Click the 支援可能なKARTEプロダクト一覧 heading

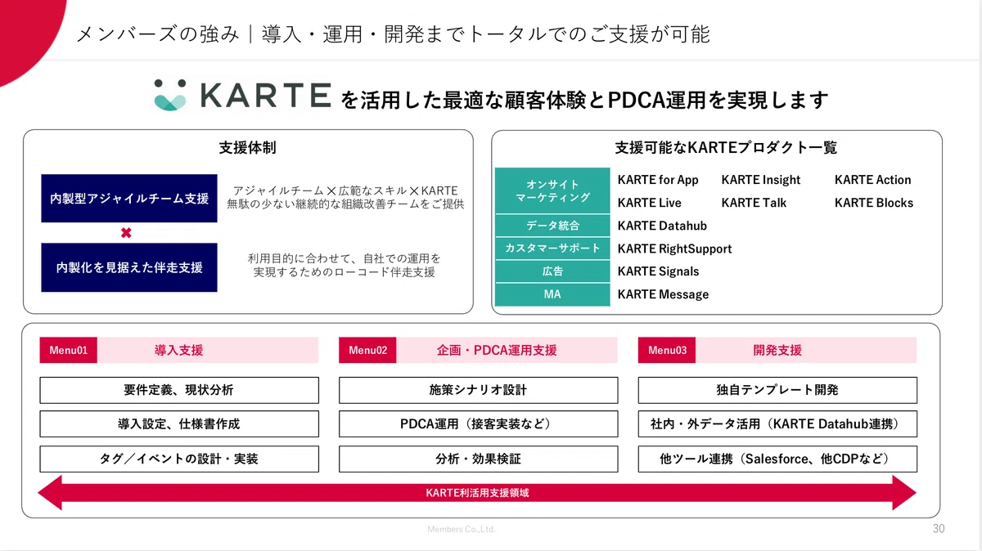726,148
